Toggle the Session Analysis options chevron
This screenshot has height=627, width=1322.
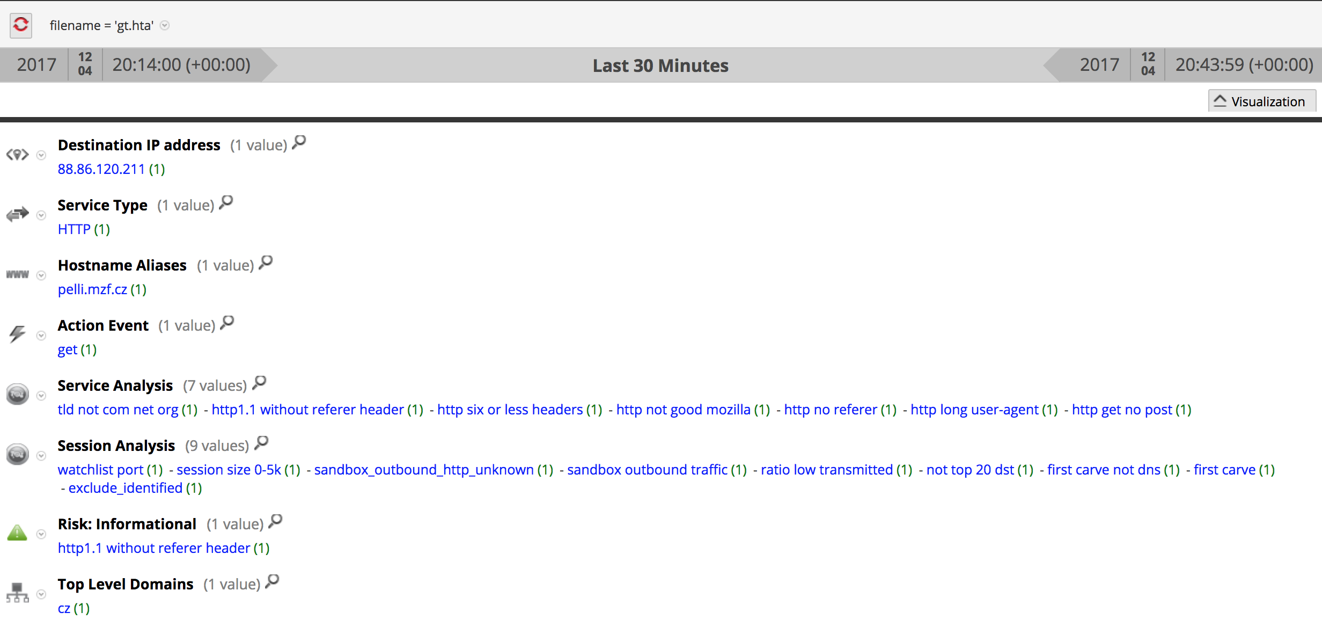[x=41, y=456]
